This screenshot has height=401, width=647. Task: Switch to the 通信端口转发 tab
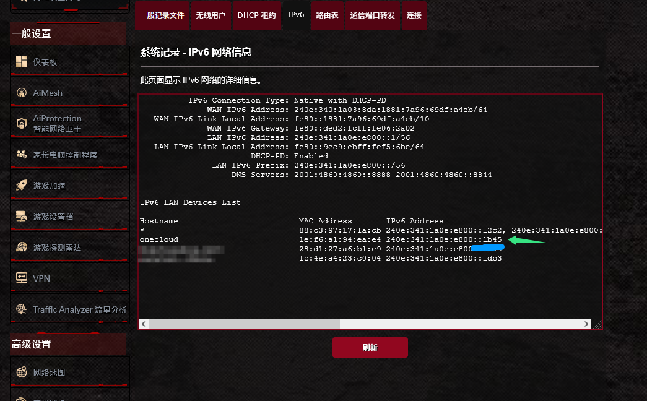pyautogui.click(x=372, y=15)
